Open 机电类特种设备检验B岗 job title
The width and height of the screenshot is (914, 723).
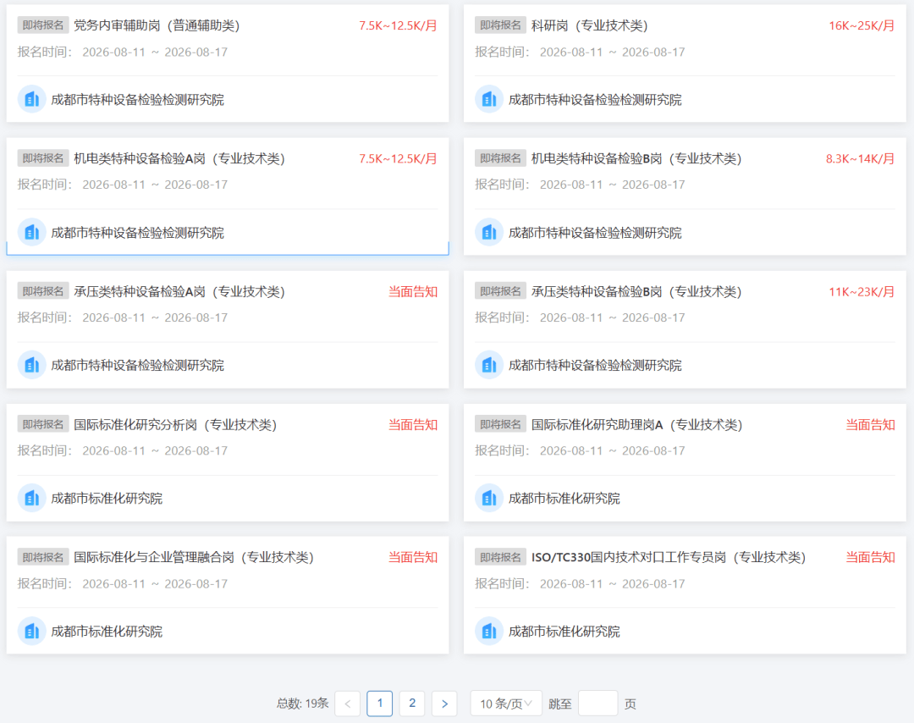[636, 158]
